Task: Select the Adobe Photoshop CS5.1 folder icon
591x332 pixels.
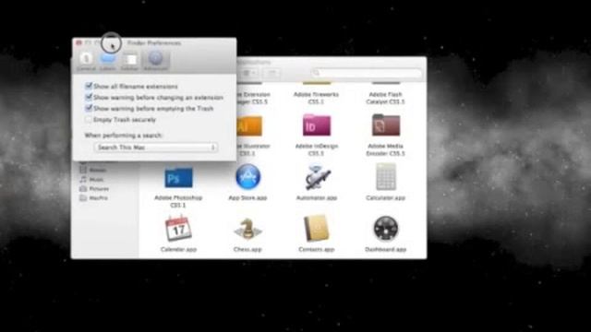Action: coord(178,177)
